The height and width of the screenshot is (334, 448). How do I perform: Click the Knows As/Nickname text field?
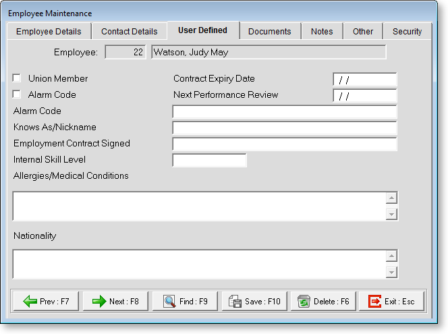point(284,128)
